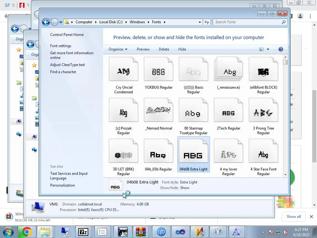Screen dimensions: 317x238
Task: Open Find a character link
Action: (x=63, y=72)
